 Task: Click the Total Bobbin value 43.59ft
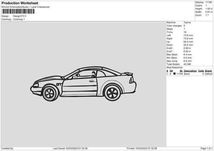(188, 64)
